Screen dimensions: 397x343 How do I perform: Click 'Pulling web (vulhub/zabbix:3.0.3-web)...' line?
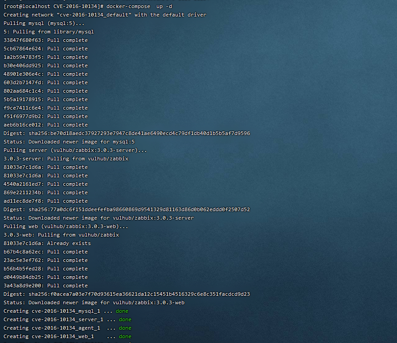66,227
